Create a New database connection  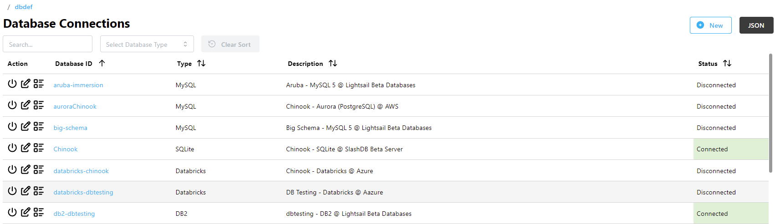click(710, 25)
